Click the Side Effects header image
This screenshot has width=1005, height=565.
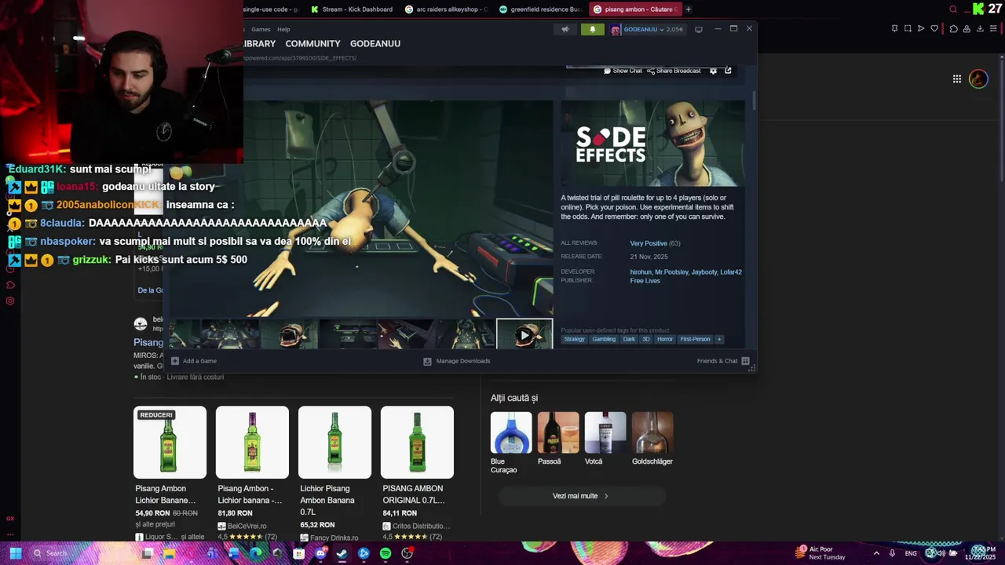coord(652,144)
